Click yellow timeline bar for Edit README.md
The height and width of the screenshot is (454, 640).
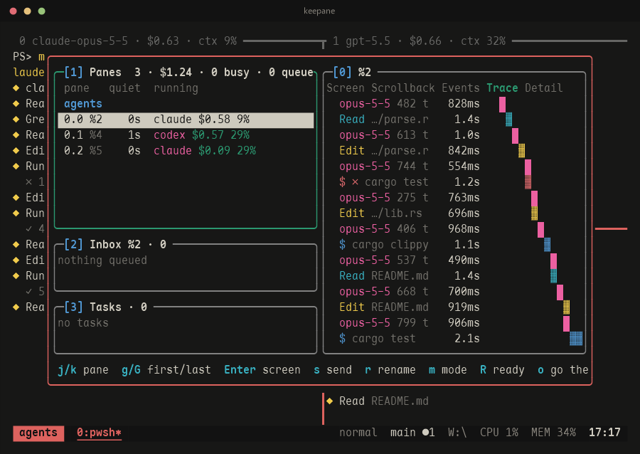567,307
